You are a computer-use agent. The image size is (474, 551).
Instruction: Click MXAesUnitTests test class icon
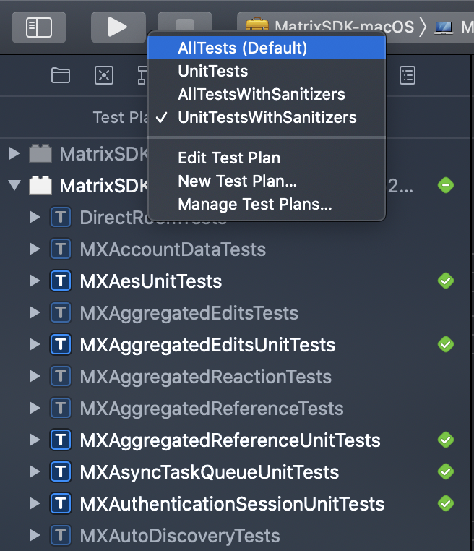(x=61, y=281)
